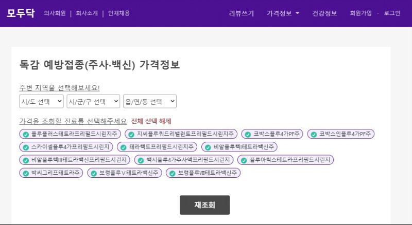Toggle 플루아릭스테트라프리필드시린지 chip

tap(285, 160)
